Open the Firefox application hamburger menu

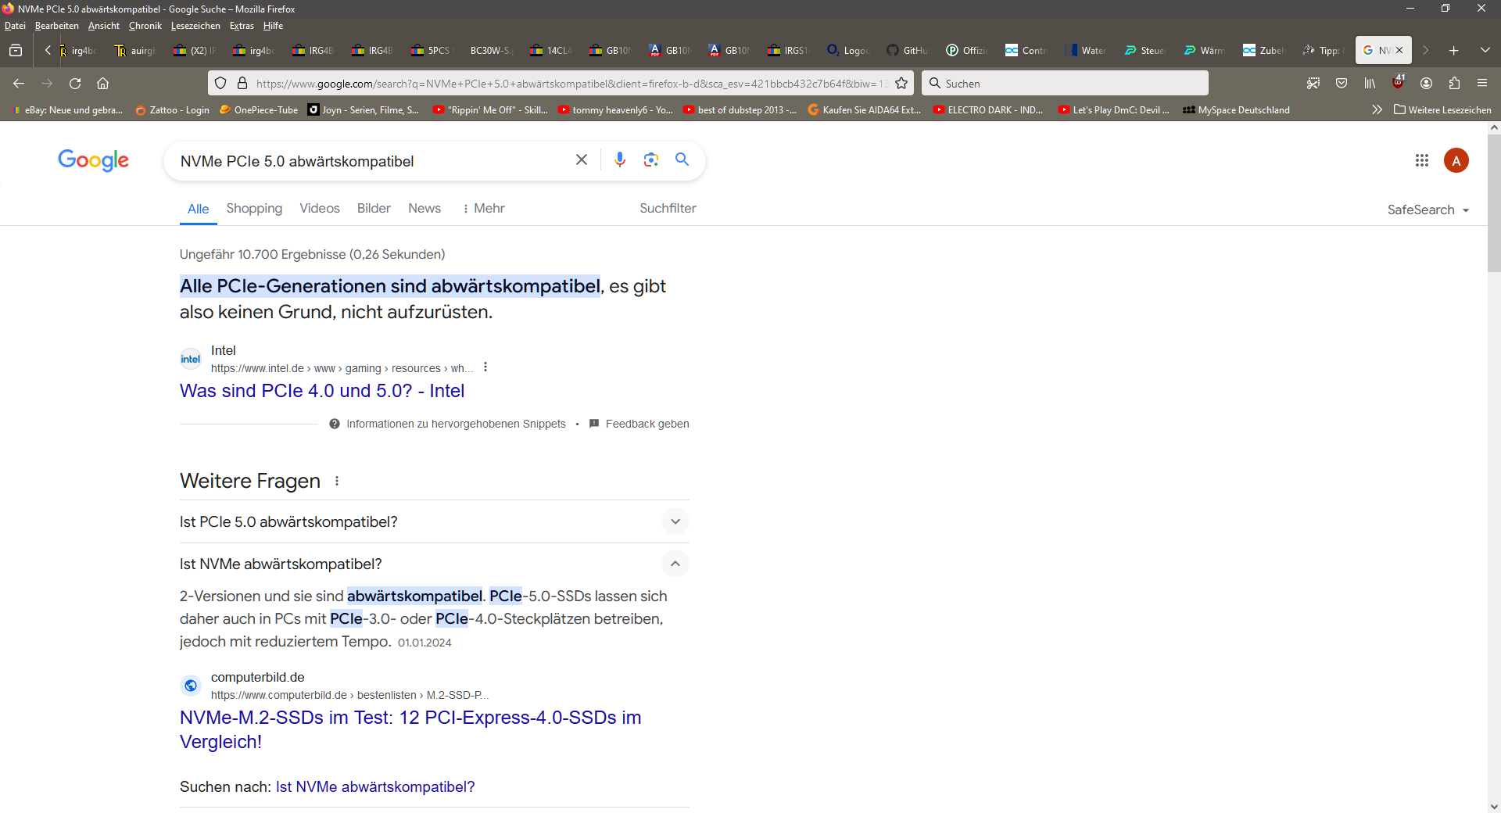1482,83
